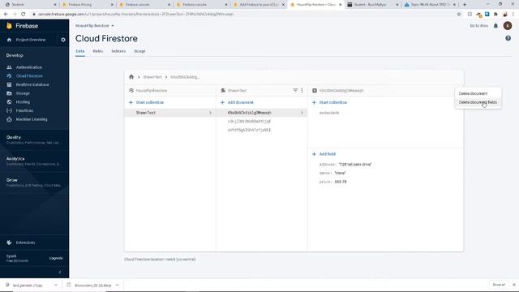Click the Go to docs link
This screenshot has width=519, height=292.
coord(479,26)
